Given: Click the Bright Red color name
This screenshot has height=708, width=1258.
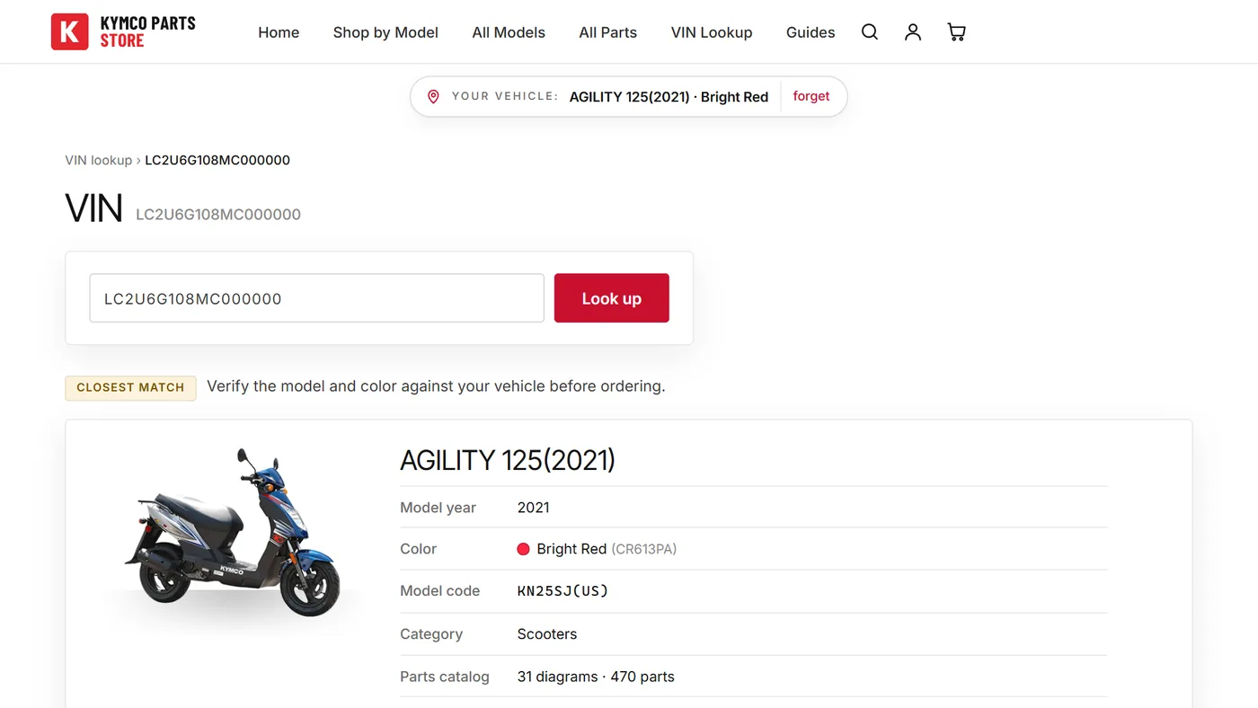Looking at the screenshot, I should [571, 549].
